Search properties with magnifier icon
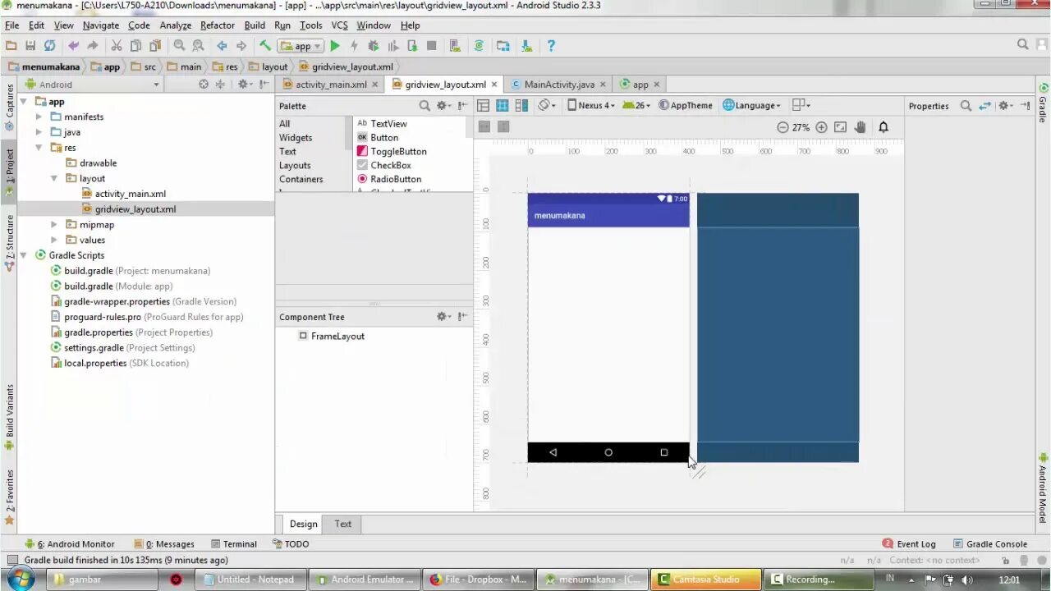This screenshot has height=591, width=1051. coord(966,106)
